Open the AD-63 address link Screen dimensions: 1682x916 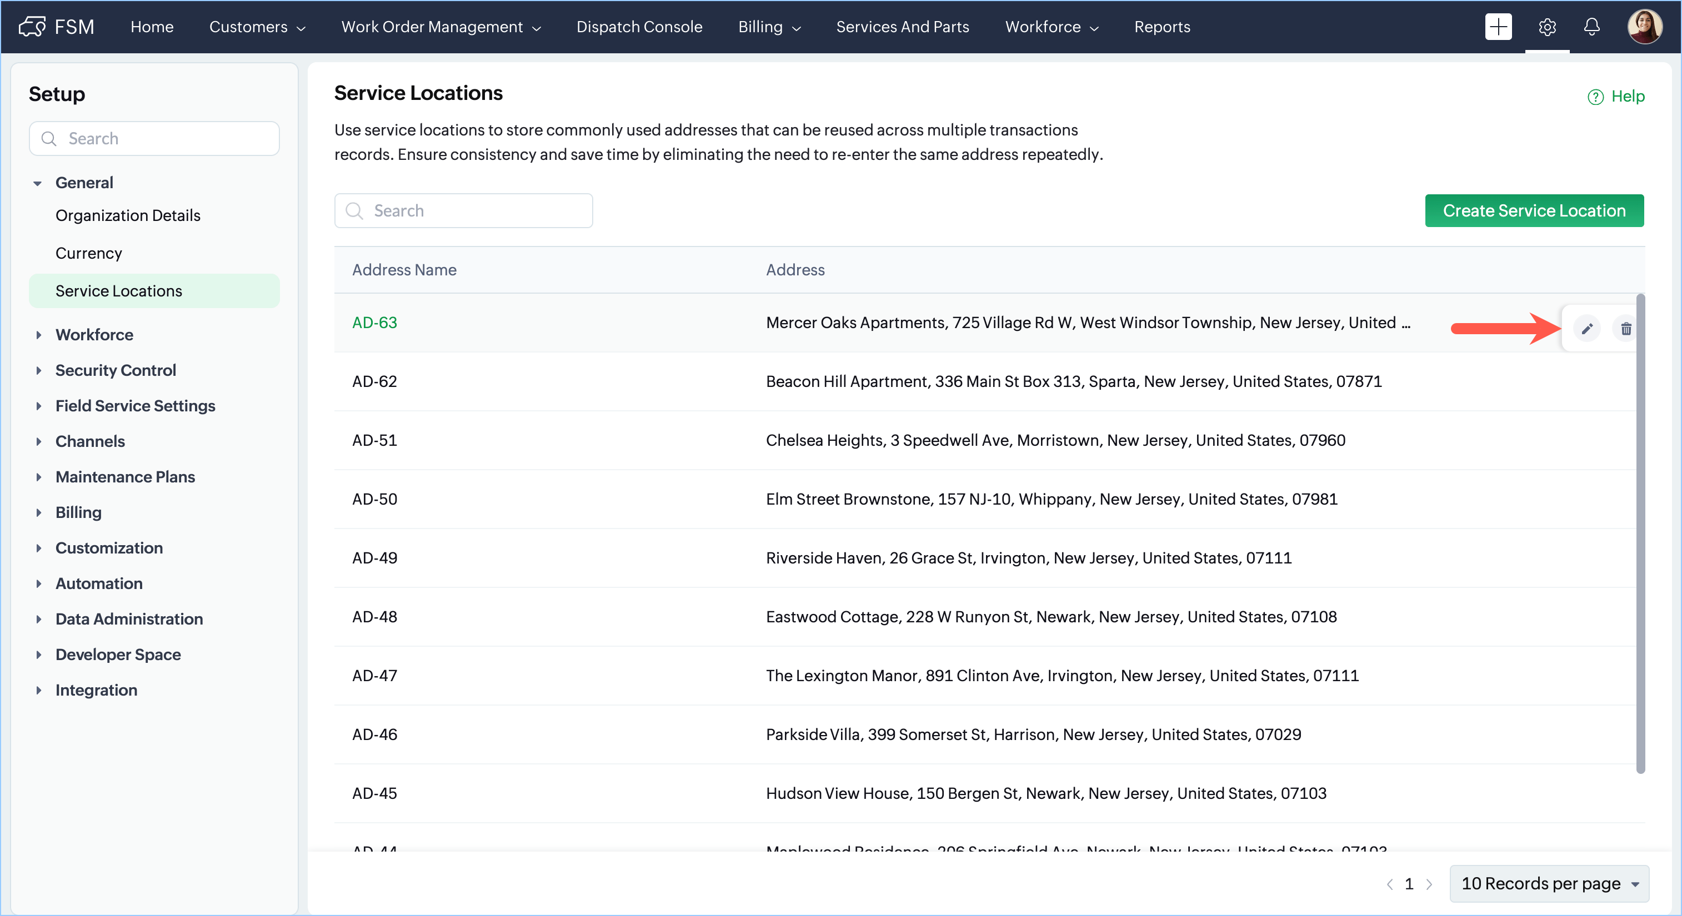pyautogui.click(x=374, y=323)
